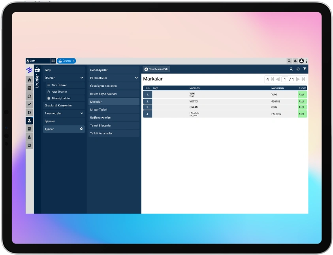Viewport: 333px width, 255px height.
Task: Expand Parametreler in the settings panel
Action: (136, 78)
